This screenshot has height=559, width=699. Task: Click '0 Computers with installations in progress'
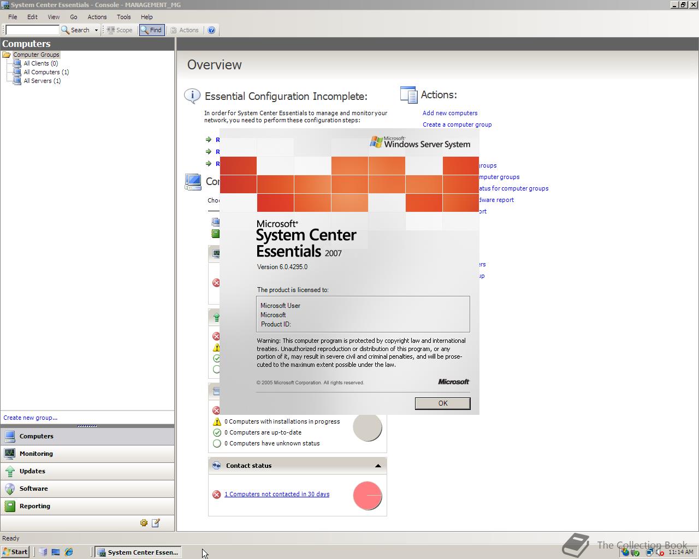tap(282, 421)
